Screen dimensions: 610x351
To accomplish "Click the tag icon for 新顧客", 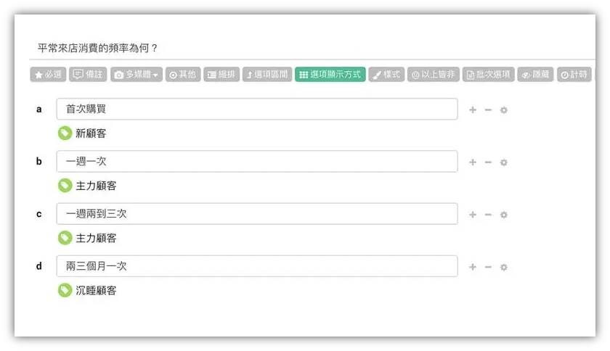I will (x=65, y=133).
